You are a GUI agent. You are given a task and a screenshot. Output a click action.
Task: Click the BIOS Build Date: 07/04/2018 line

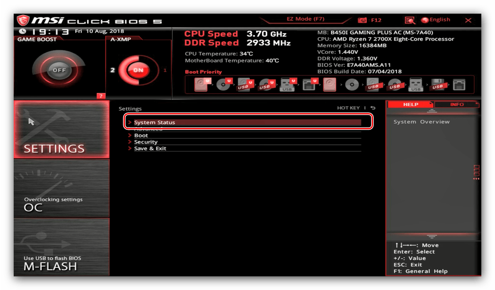(359, 72)
